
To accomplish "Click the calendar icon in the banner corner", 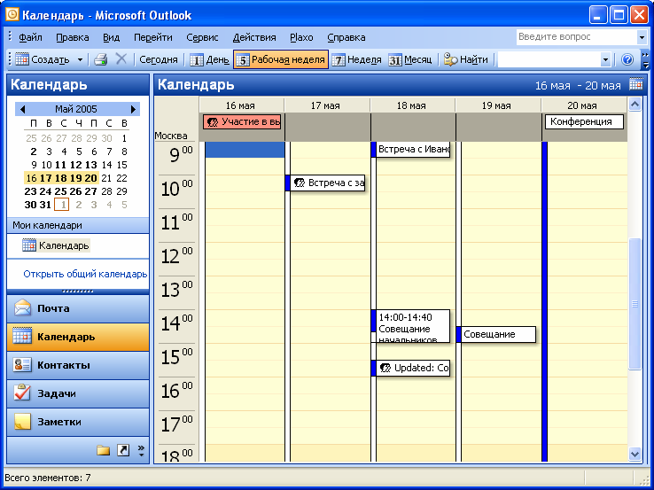I will pos(635,83).
